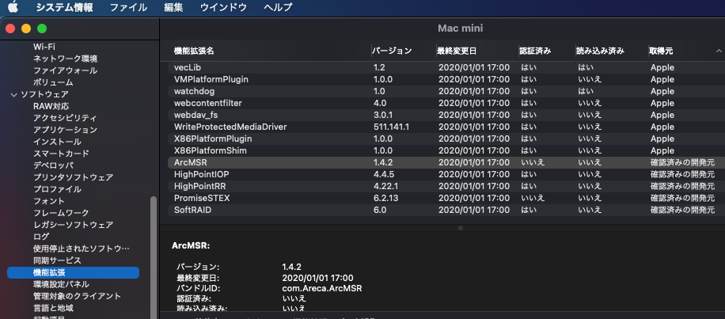Select 機能拡張 in the sidebar
725x319 pixels.
tap(73, 273)
